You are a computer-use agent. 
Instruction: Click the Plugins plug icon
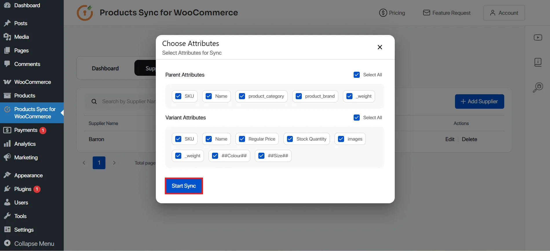pos(7,189)
